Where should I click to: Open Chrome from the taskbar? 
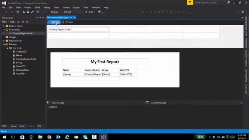(49, 137)
